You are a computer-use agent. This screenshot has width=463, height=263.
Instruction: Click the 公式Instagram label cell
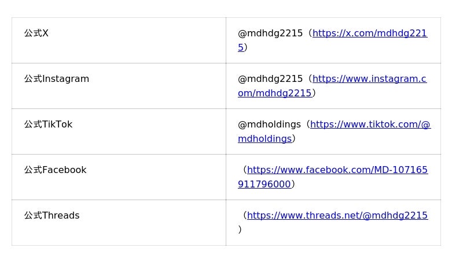point(57,79)
